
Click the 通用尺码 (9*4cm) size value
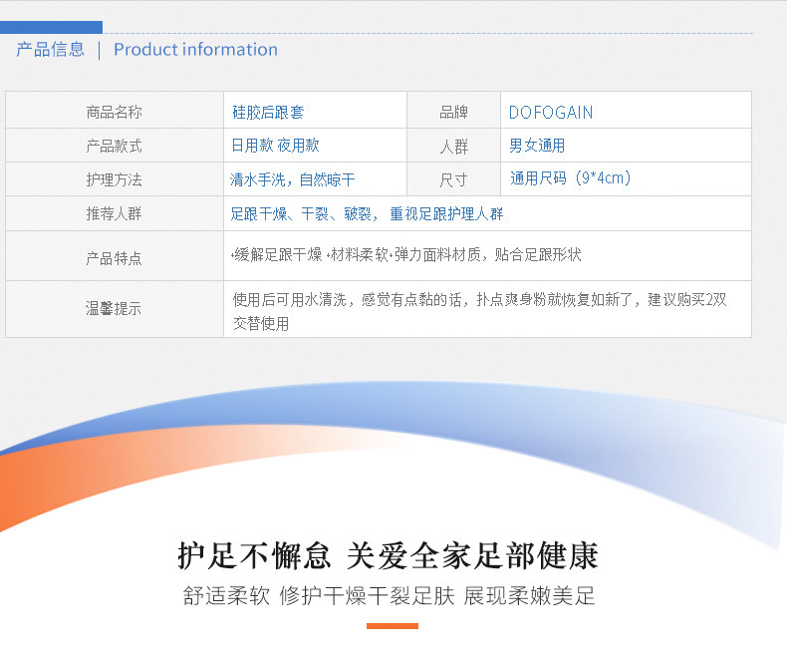point(570,177)
